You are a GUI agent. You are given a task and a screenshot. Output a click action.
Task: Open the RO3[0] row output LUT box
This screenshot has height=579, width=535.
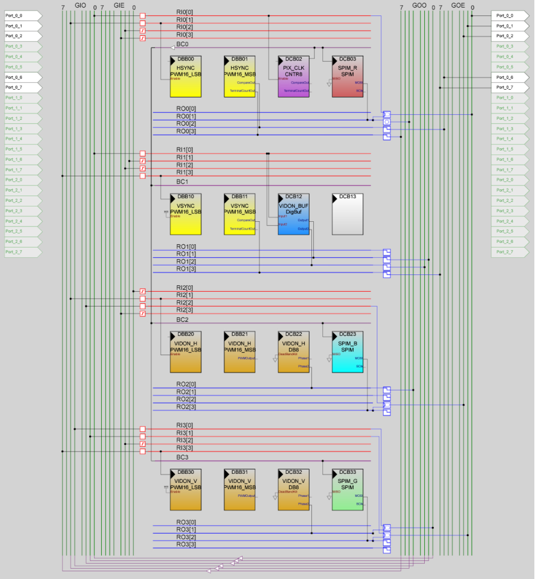pyautogui.click(x=387, y=528)
